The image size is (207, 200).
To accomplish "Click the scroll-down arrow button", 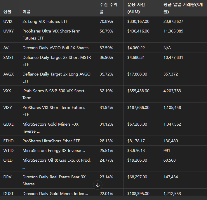I will click(x=98, y=185).
